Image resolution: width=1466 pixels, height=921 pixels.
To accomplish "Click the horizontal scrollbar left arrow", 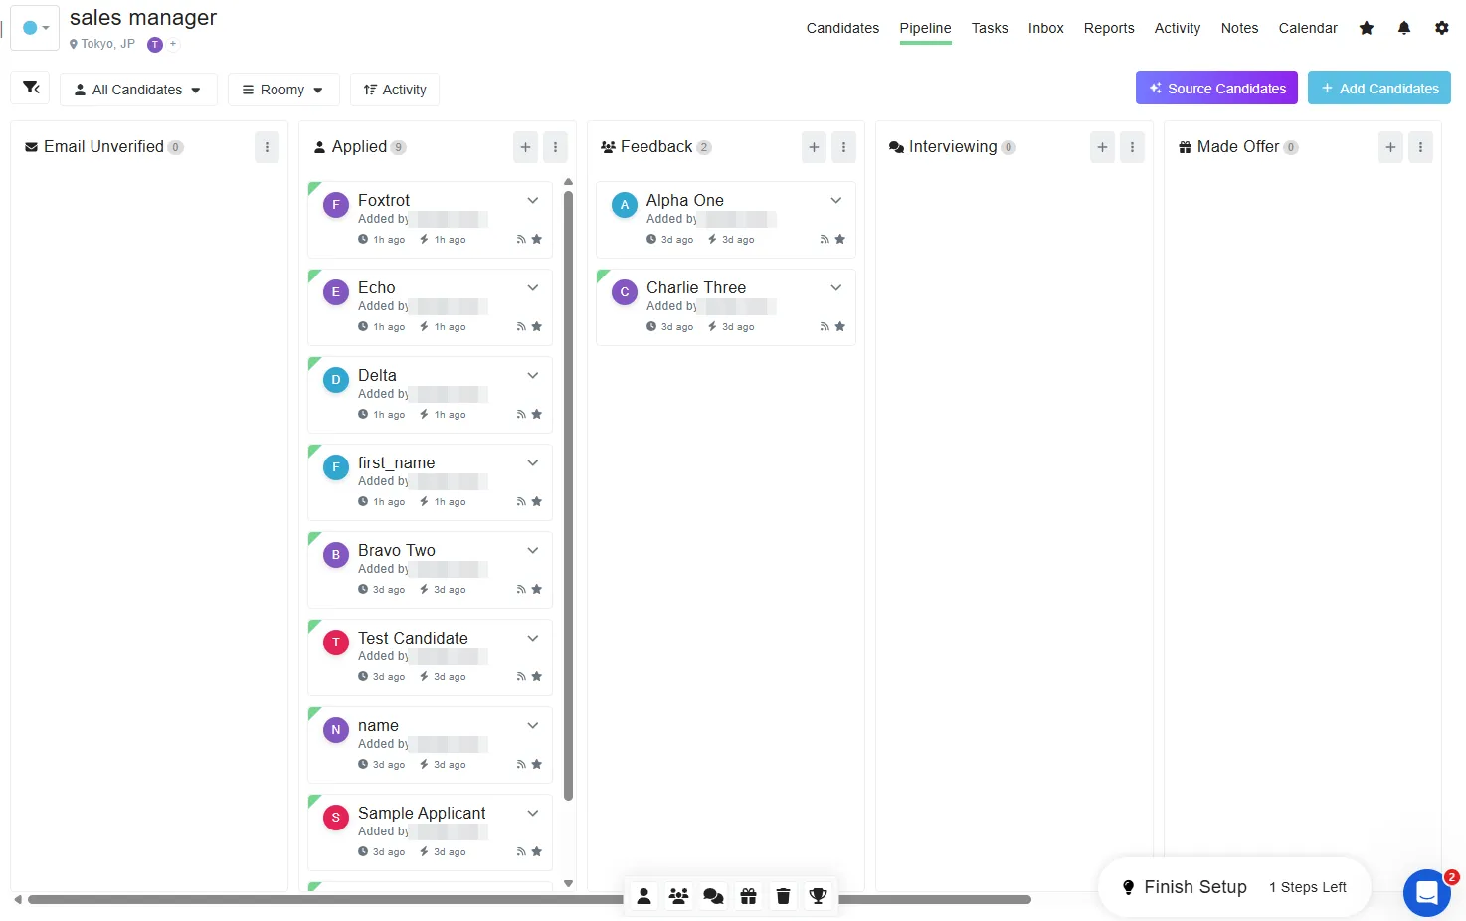I will (x=18, y=899).
